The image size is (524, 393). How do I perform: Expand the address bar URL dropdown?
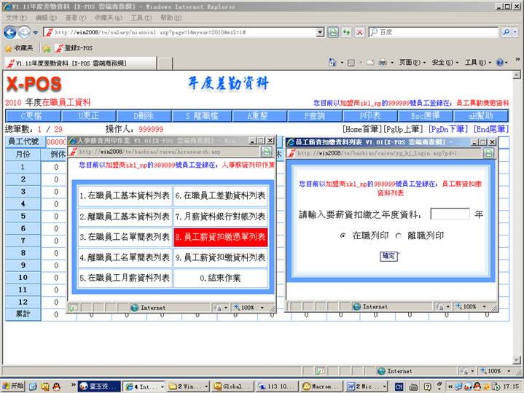(x=320, y=32)
